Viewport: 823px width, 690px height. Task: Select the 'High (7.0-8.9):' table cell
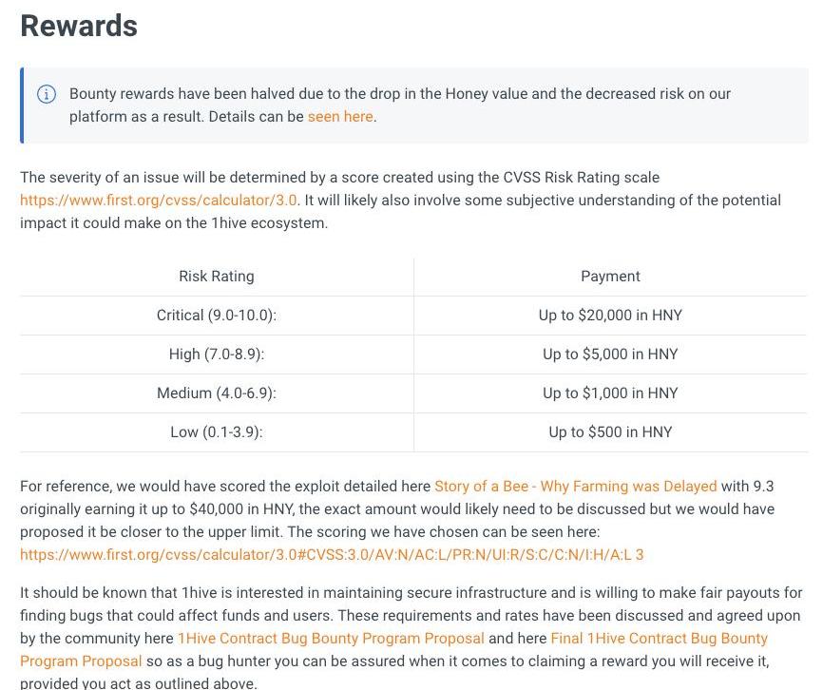pos(217,354)
